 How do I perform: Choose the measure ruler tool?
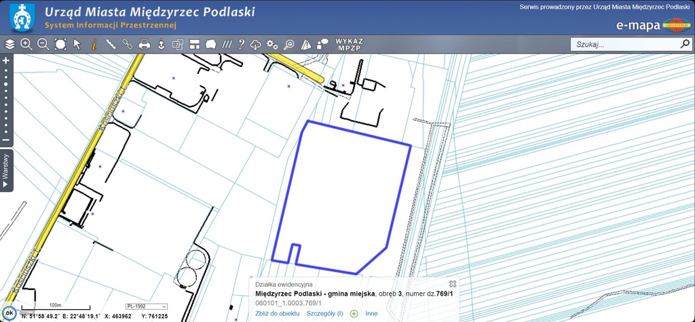(x=111, y=45)
